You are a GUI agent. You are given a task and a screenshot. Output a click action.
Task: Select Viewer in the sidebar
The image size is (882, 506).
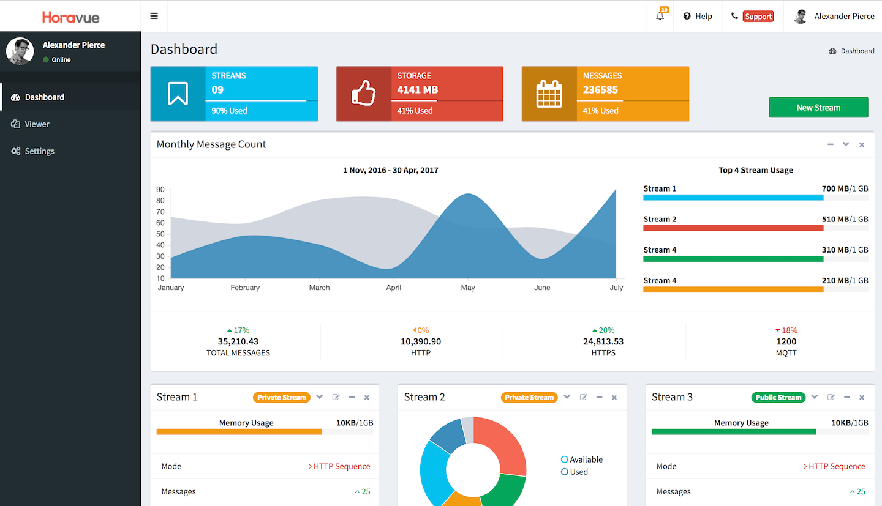(37, 124)
